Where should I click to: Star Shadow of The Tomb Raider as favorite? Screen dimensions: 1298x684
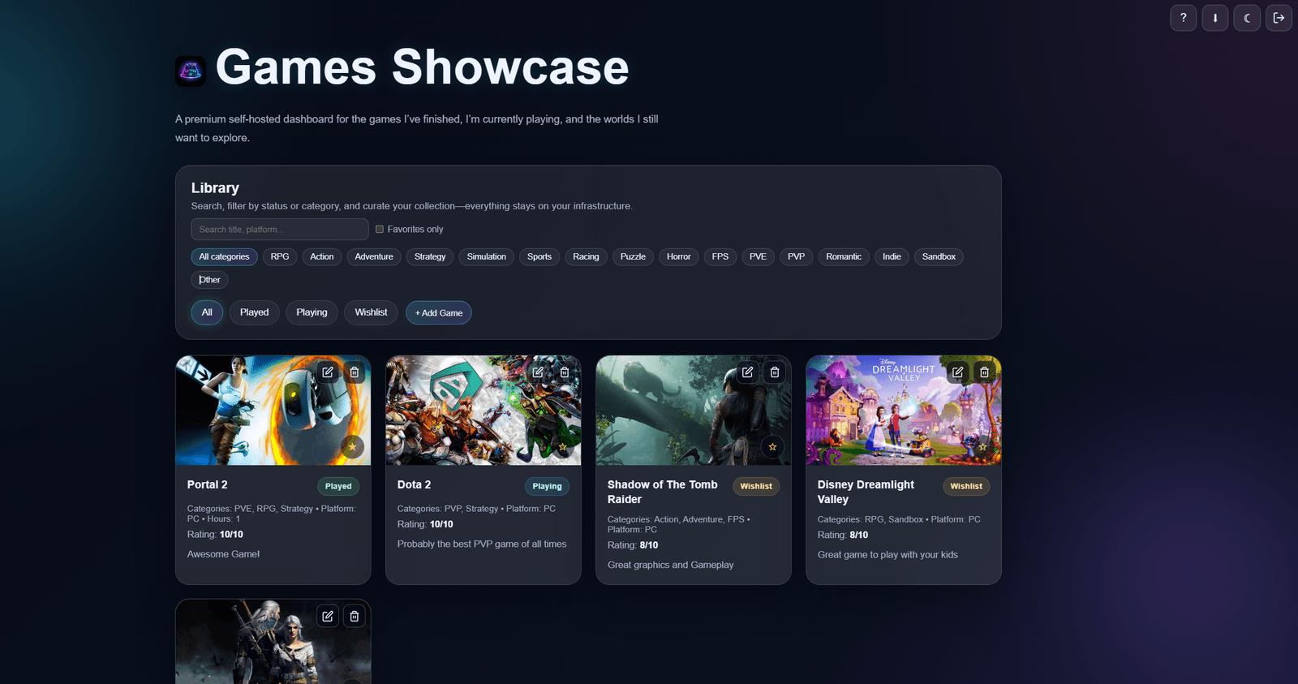pos(772,447)
